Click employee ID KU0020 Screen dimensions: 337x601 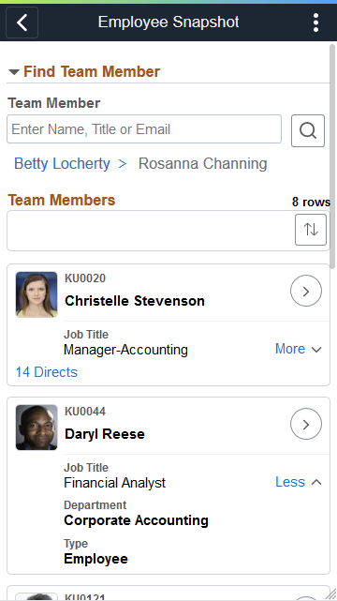(85, 278)
